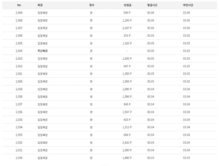This screenshot has height=166, width=219.
Task: Click the 03.03 issue time in row 2,050
Action: [151, 158]
